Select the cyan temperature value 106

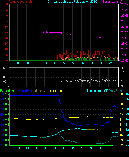point(127,99)
